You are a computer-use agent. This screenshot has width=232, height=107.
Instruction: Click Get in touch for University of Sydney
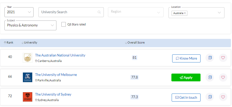(x=186, y=97)
